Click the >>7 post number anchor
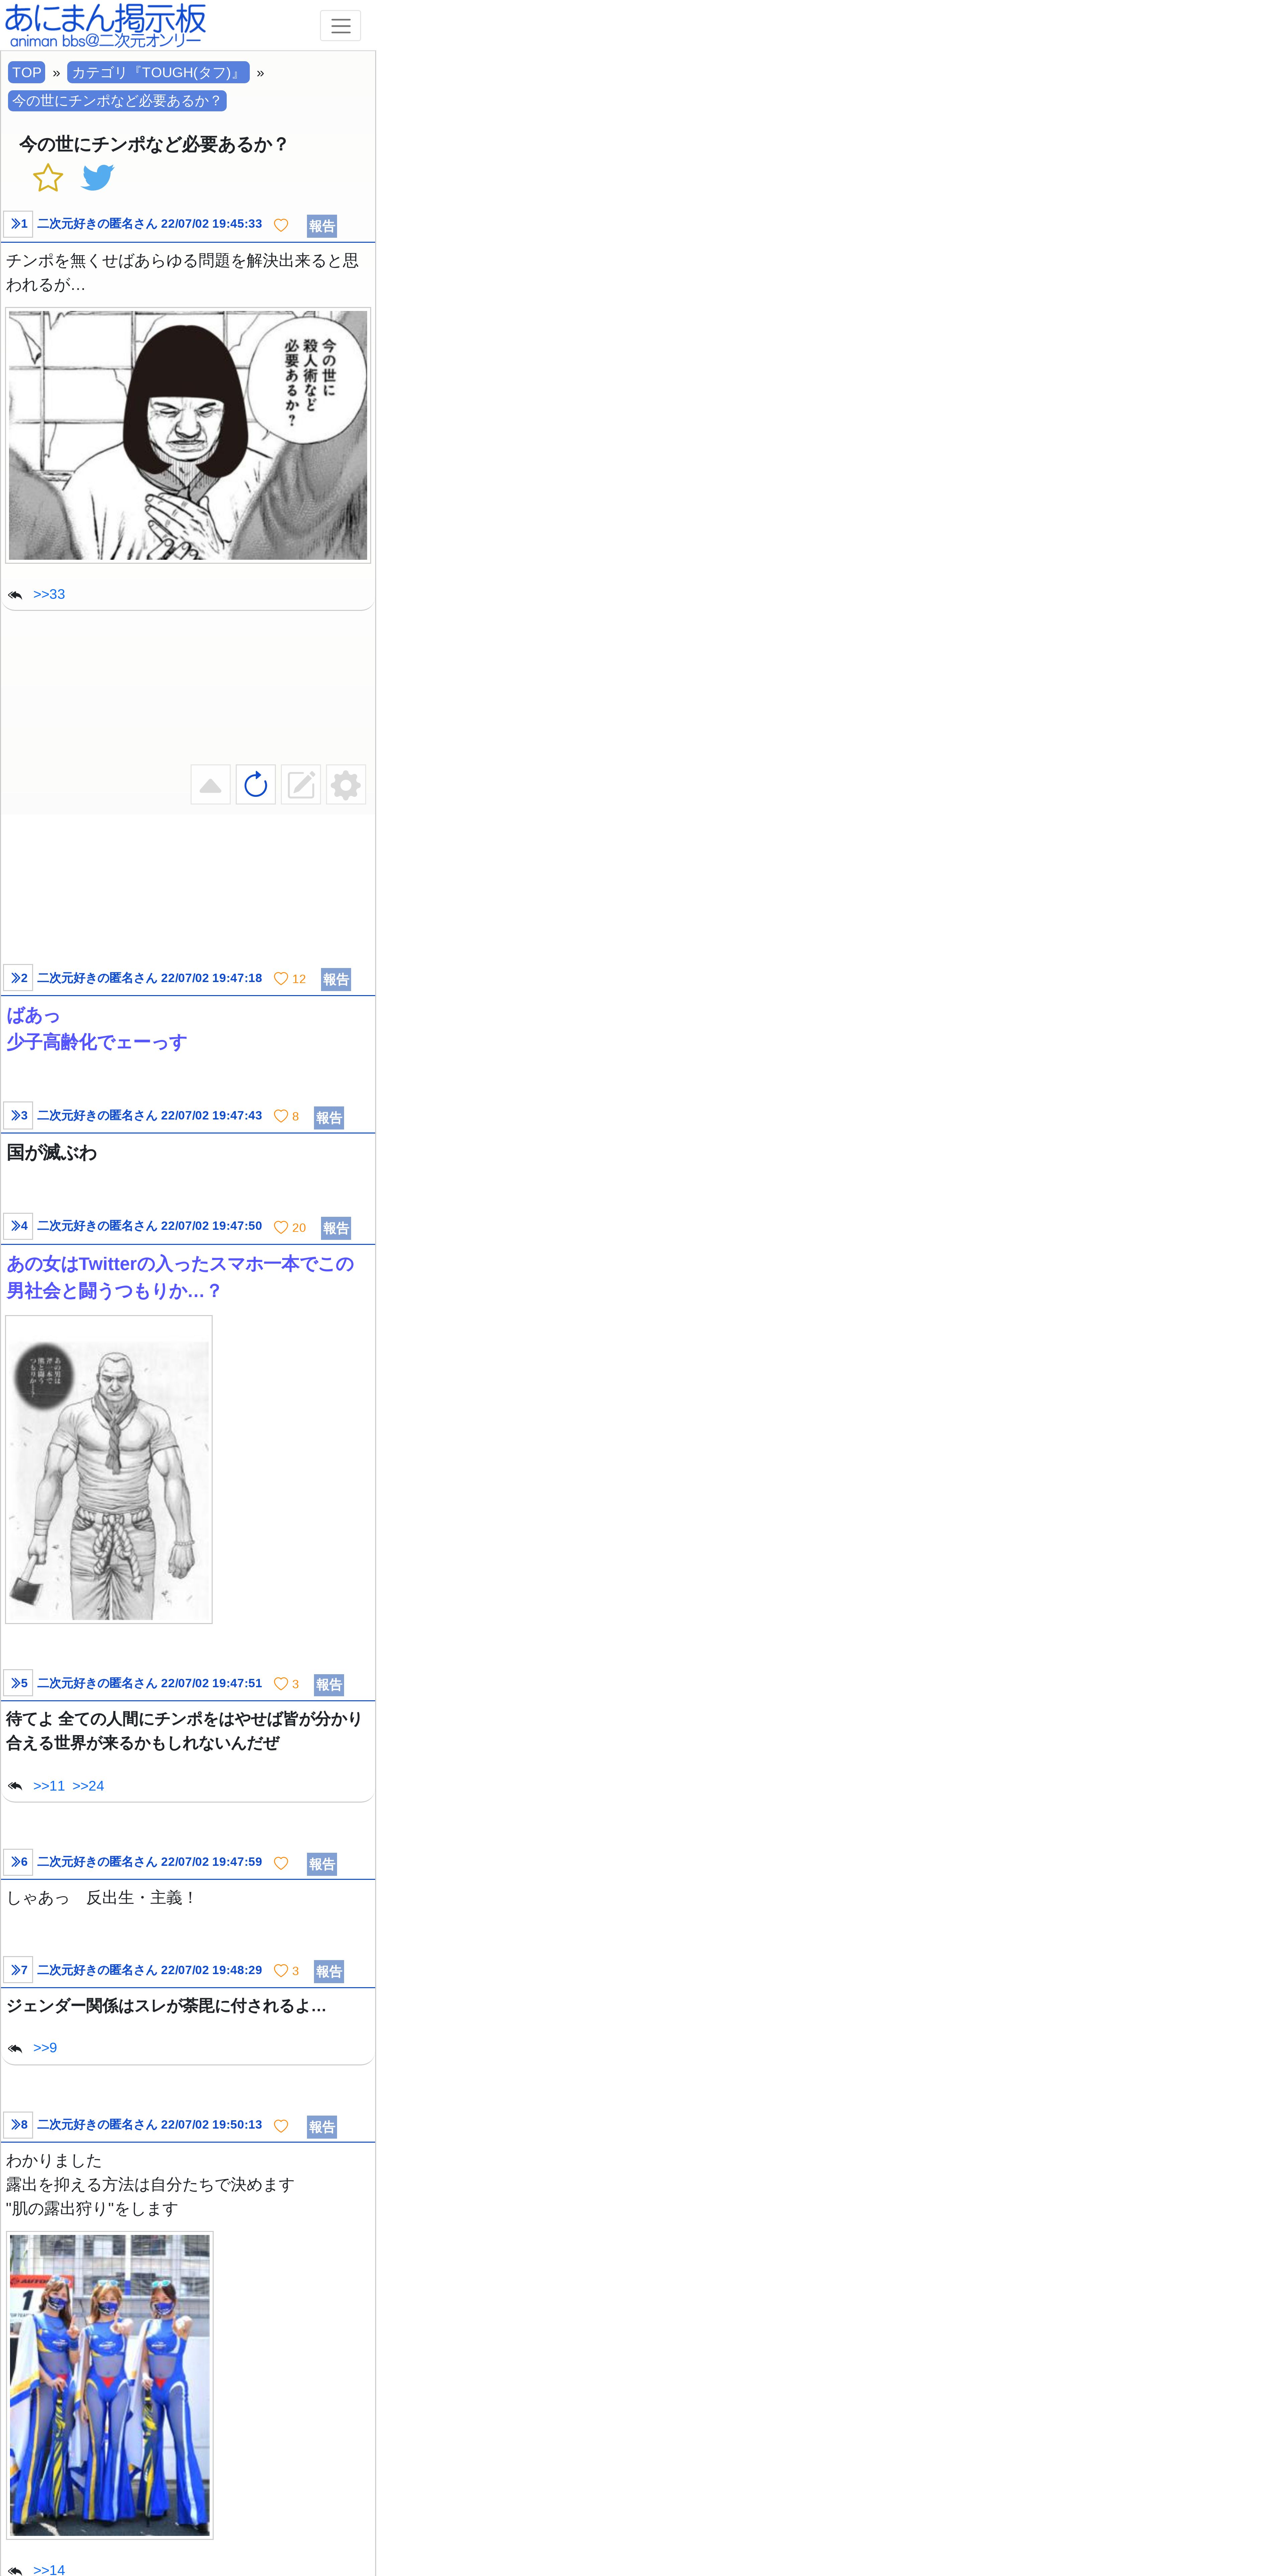The width and height of the screenshot is (1288, 2576). pos(18,1970)
